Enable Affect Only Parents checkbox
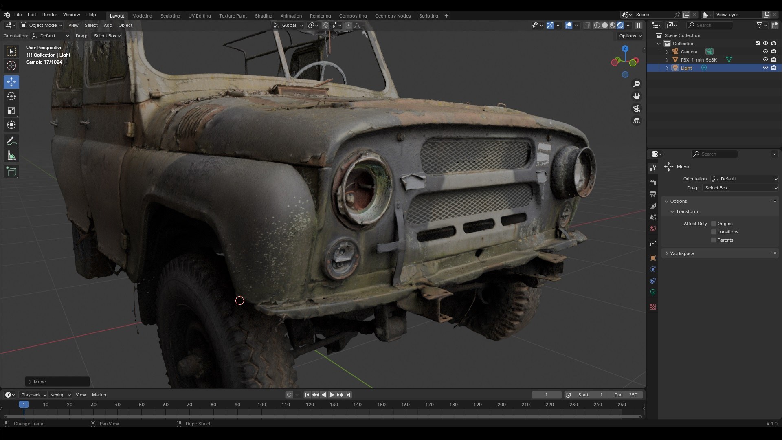 (x=714, y=240)
